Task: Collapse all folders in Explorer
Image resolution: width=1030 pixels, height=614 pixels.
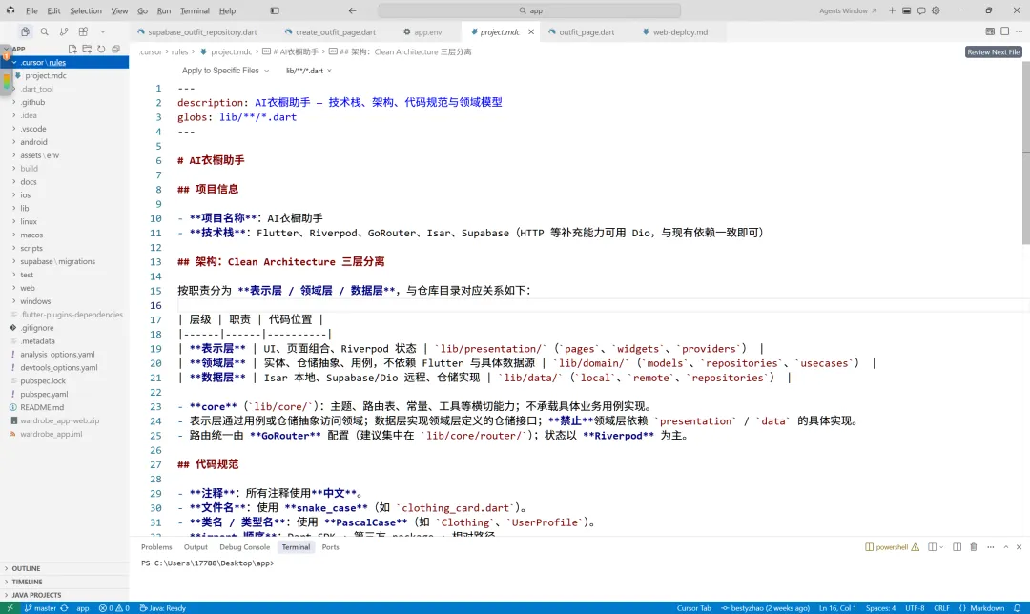Action: 115,50
